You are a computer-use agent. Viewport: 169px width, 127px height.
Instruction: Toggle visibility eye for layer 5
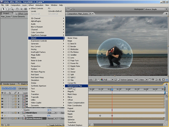[2, 107]
